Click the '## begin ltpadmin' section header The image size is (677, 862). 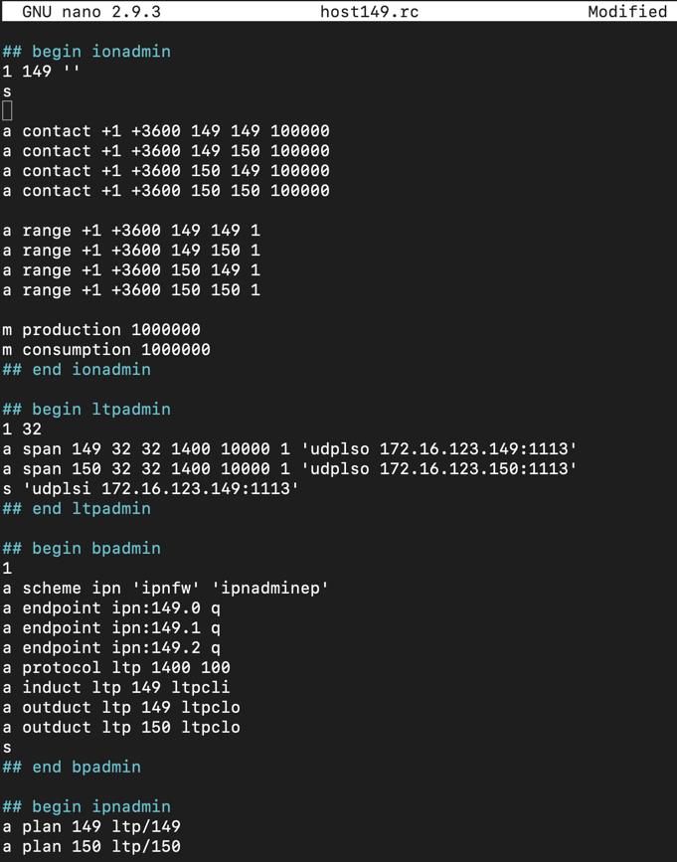pos(86,410)
